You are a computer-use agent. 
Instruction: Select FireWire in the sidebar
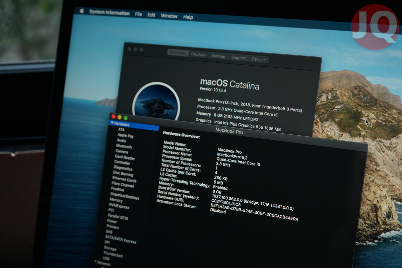(118, 189)
